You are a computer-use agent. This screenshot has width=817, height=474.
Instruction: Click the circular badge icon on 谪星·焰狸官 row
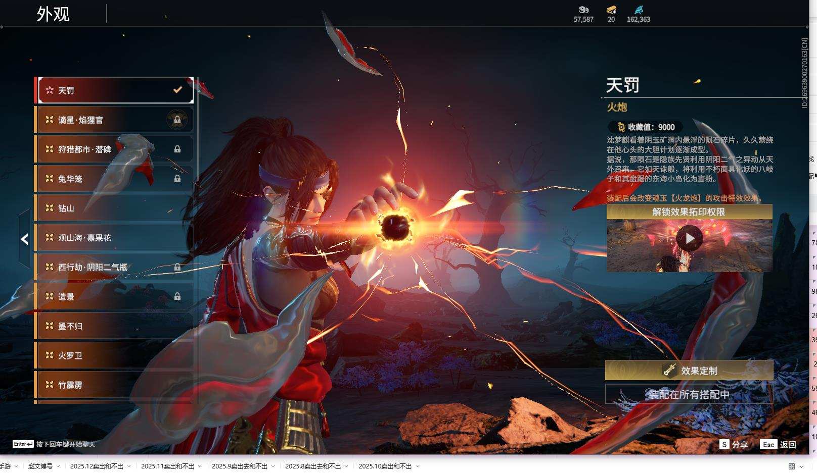click(177, 120)
